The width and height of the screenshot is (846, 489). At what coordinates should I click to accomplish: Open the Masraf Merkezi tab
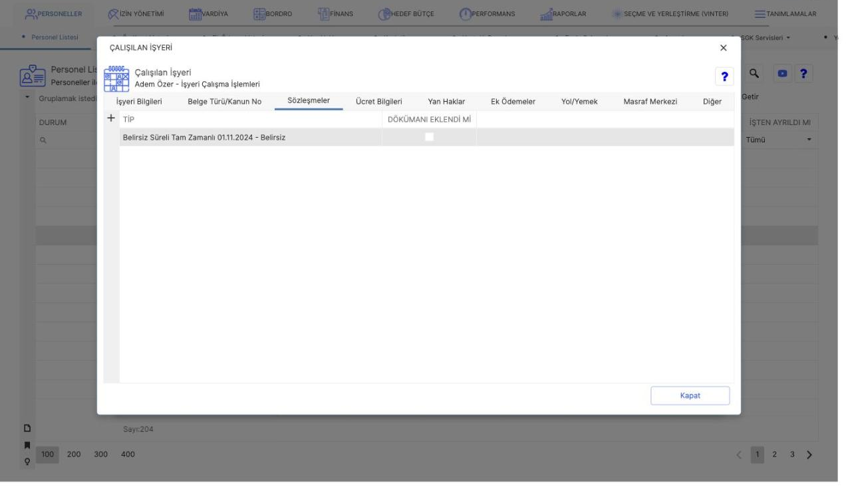tap(650, 102)
